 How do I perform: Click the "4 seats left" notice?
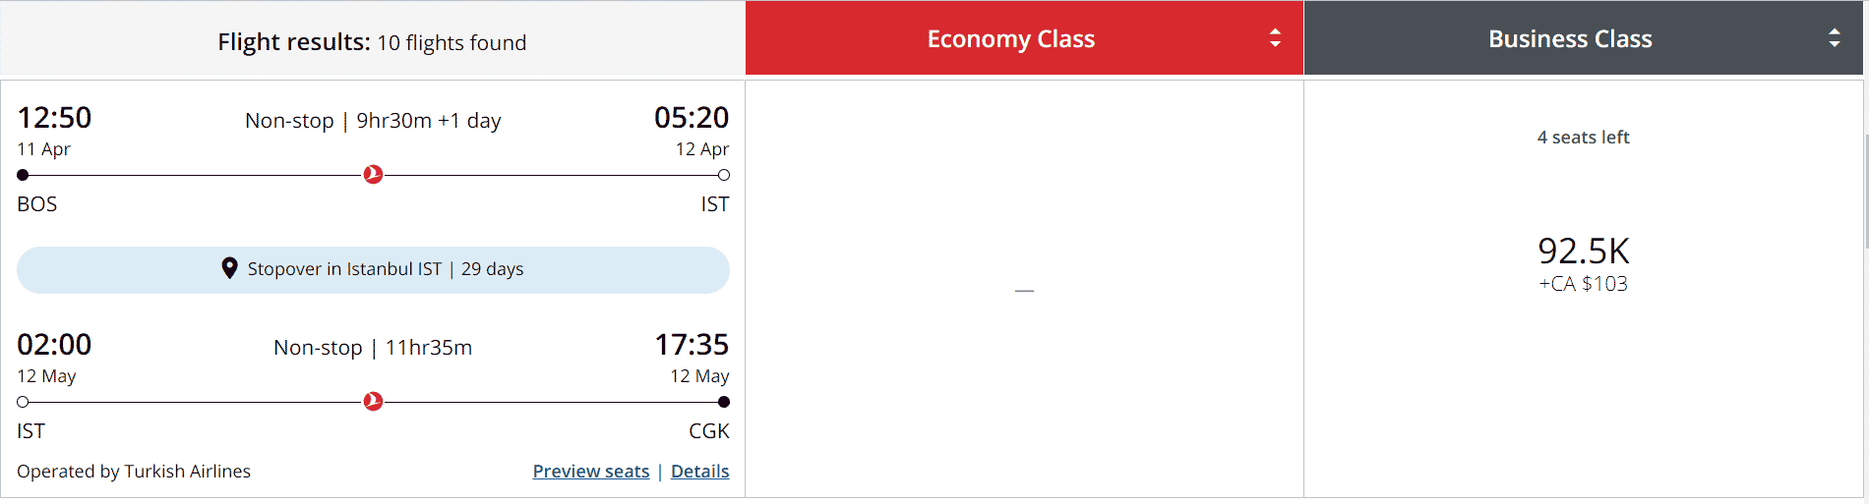point(1583,138)
